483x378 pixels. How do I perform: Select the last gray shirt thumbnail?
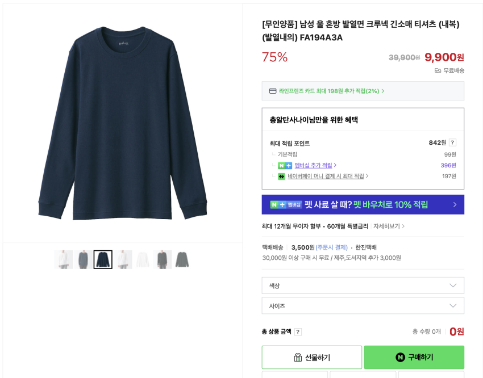[x=182, y=259]
